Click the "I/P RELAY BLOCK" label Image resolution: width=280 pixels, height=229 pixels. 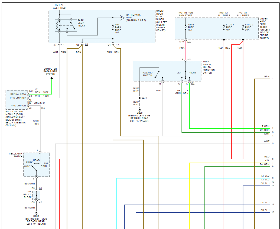(x=28, y=194)
